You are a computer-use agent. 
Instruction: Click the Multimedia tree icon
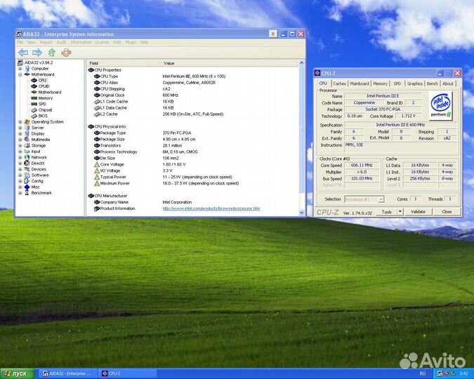[27, 140]
